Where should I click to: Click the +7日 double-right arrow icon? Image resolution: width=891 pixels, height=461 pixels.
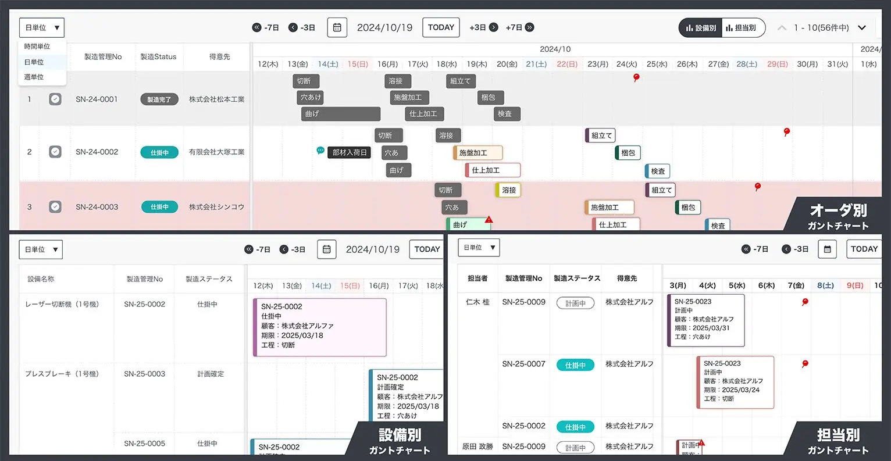pyautogui.click(x=529, y=27)
